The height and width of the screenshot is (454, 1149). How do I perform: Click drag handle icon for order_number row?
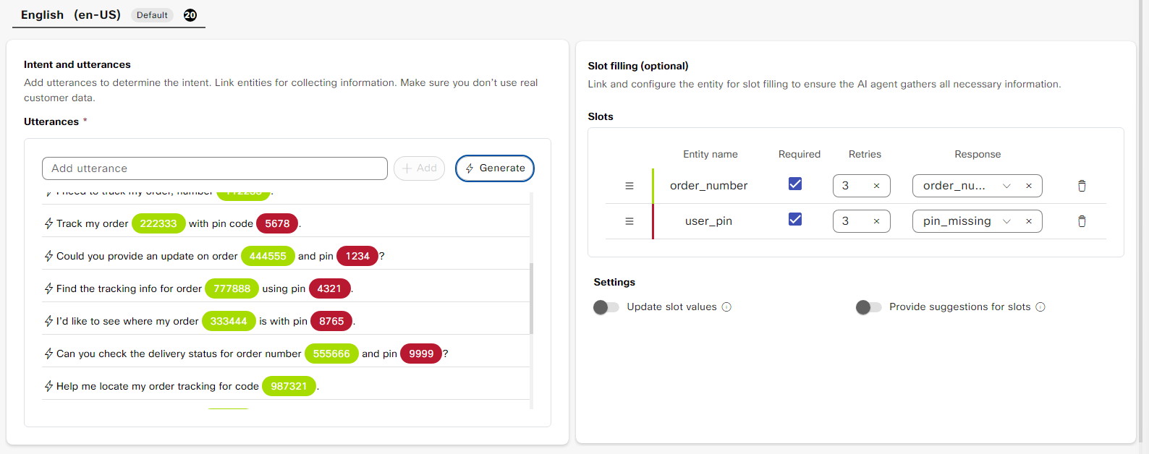pos(629,186)
